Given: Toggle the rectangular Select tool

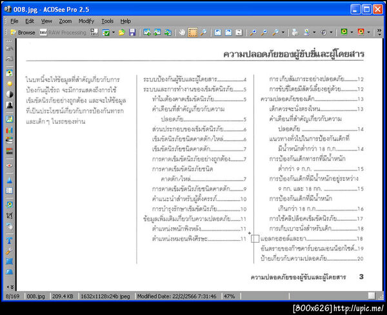Looking at the screenshot, I should pos(193,32).
